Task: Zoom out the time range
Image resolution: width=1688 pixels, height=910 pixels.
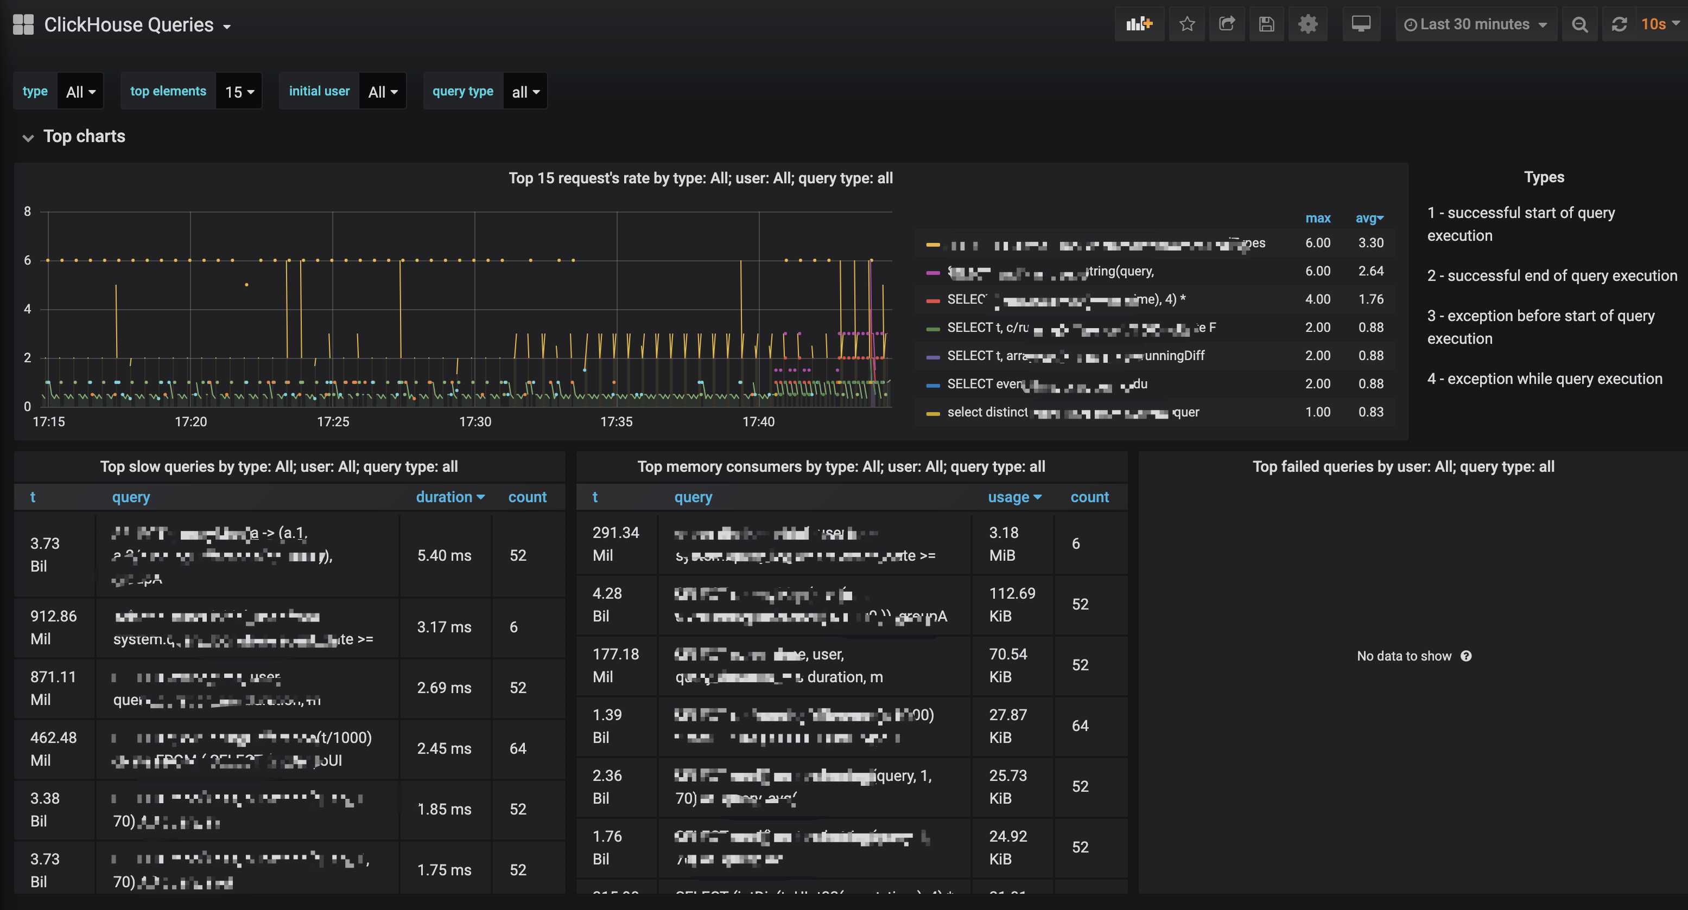Action: pos(1580,24)
